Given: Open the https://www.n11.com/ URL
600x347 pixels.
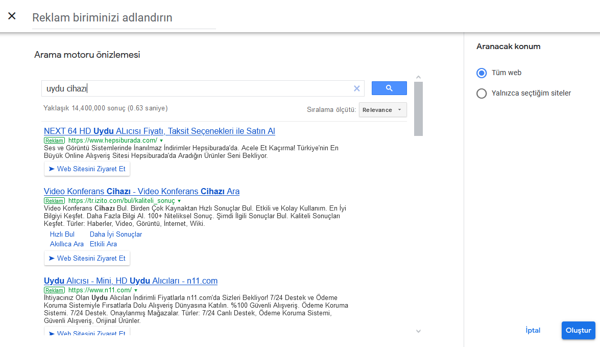Looking at the screenshot, I should tap(100, 290).
